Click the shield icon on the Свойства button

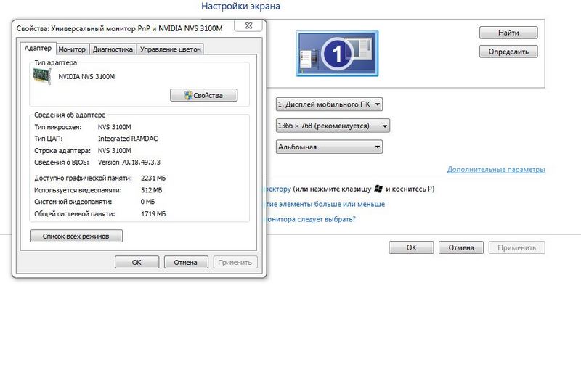coord(188,95)
